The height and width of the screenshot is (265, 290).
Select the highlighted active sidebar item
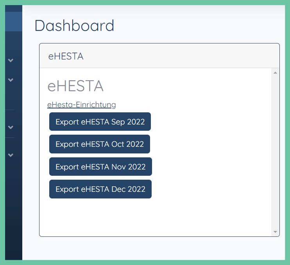pos(14,22)
